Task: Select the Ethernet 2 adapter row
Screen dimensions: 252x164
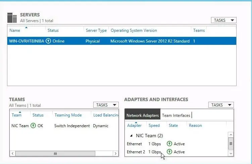Action: click(176, 152)
